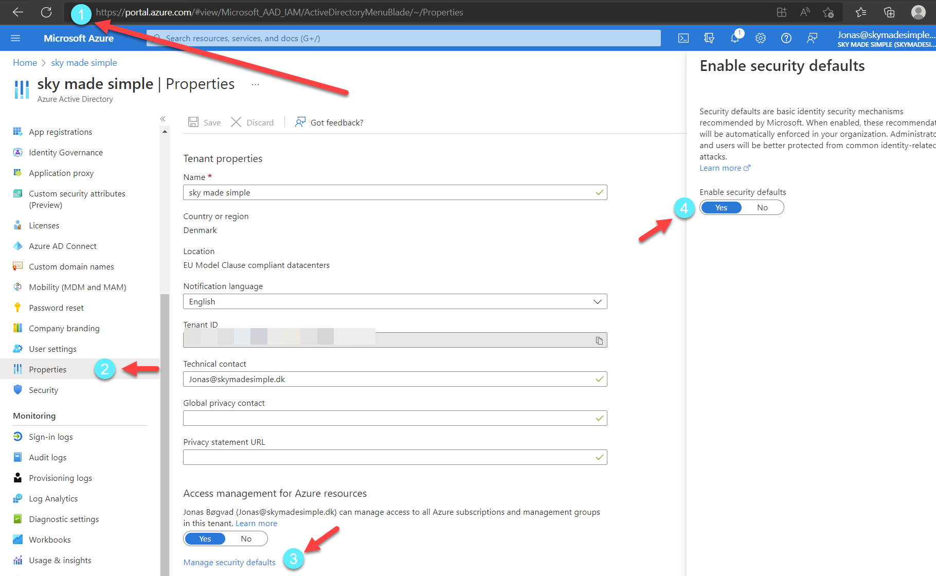Open the Azure portal hamburger menu
This screenshot has width=936, height=576.
point(15,38)
